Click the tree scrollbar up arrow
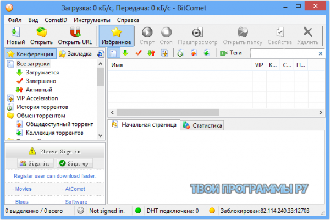The width and height of the screenshot is (330, 220). click(x=101, y=64)
